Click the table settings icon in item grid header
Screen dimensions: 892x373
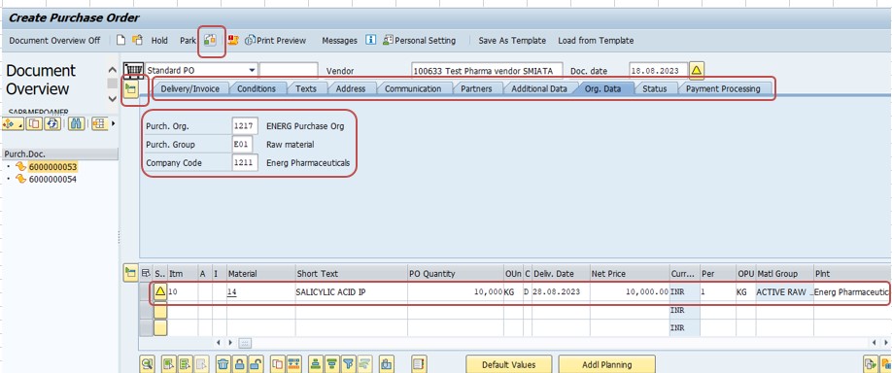(146, 274)
